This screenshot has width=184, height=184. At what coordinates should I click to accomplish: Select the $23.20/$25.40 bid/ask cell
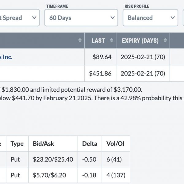tap(53, 159)
